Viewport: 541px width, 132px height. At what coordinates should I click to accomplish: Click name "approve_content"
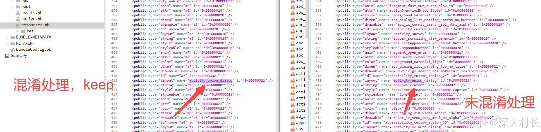tap(409, 85)
